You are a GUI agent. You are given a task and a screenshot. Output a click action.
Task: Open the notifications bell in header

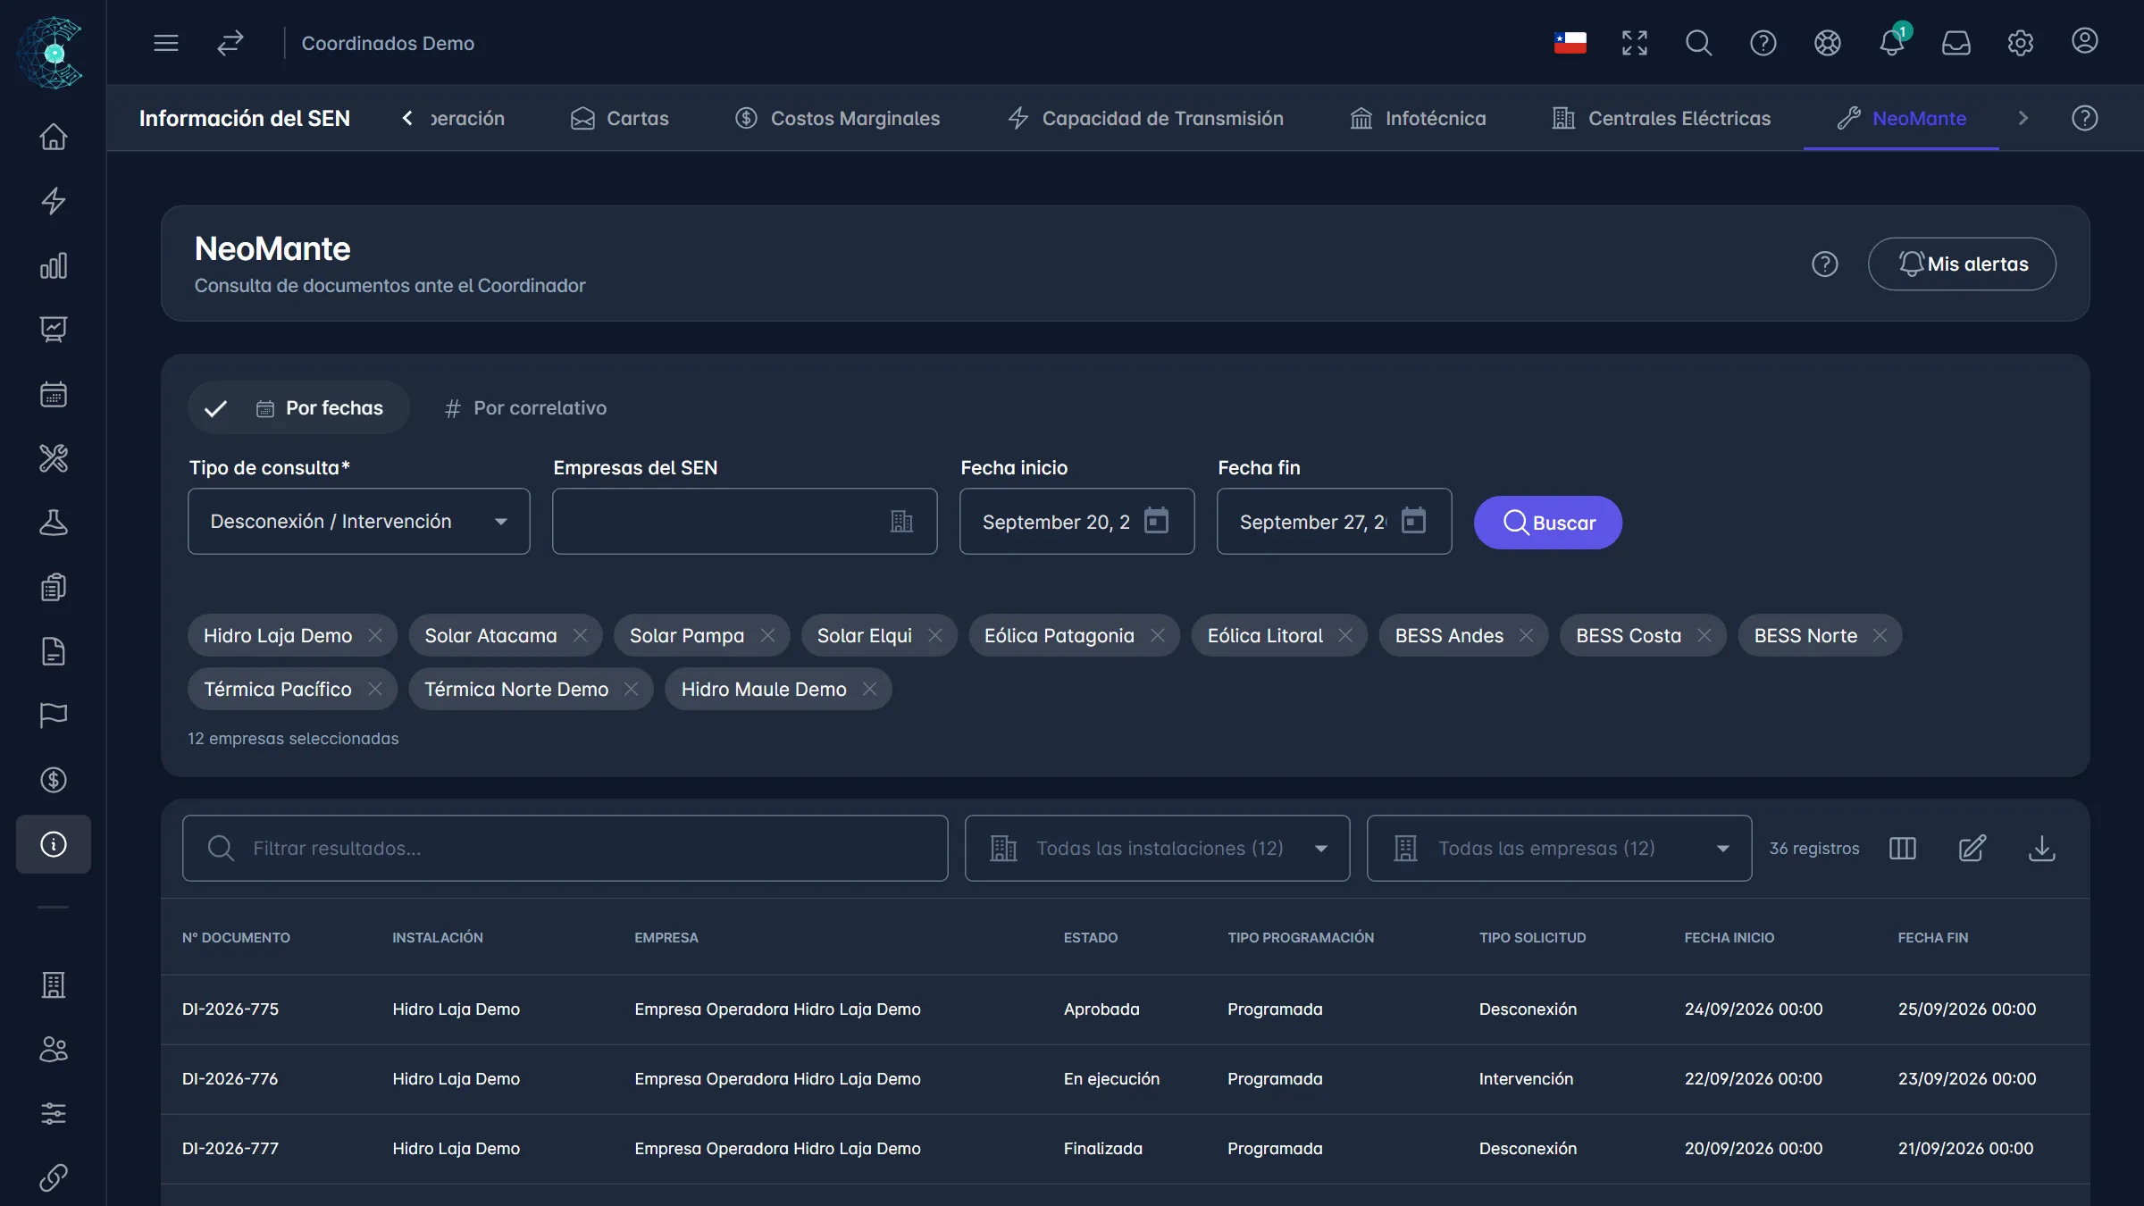[1892, 43]
